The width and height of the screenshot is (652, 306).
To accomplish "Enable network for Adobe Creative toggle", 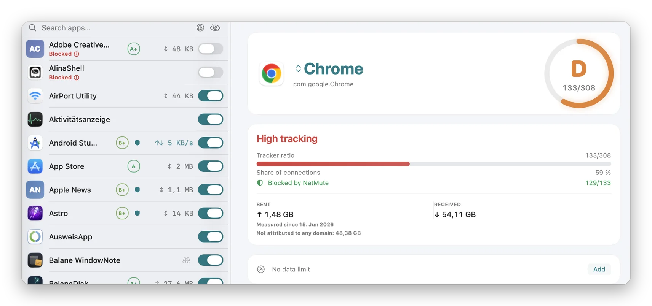I will click(x=211, y=49).
